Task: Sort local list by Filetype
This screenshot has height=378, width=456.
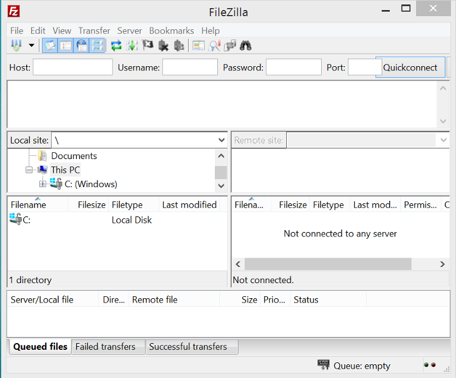Action: [134, 205]
